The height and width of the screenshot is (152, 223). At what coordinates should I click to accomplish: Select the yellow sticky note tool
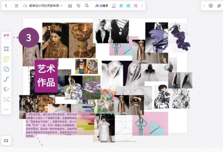pos(6,59)
